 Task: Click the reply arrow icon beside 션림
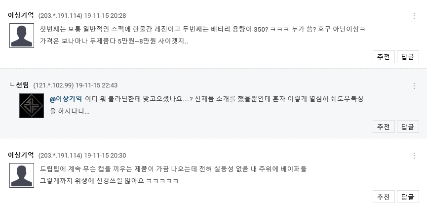pos(12,85)
